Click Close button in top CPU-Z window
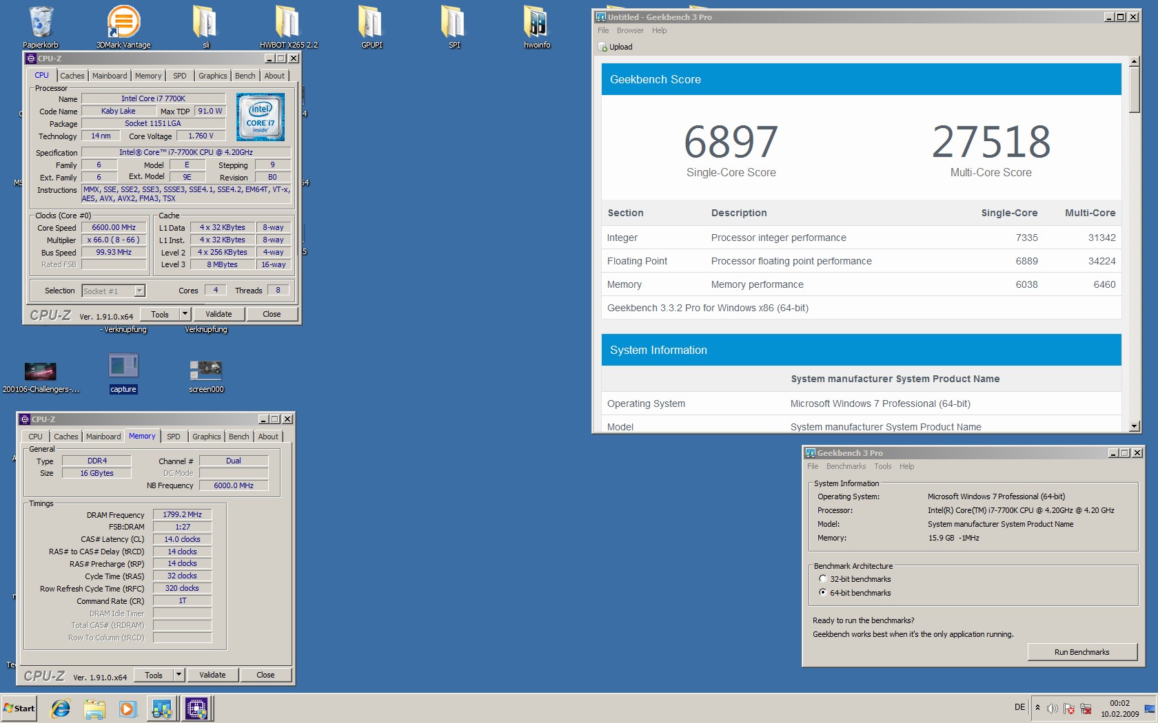 click(x=272, y=314)
